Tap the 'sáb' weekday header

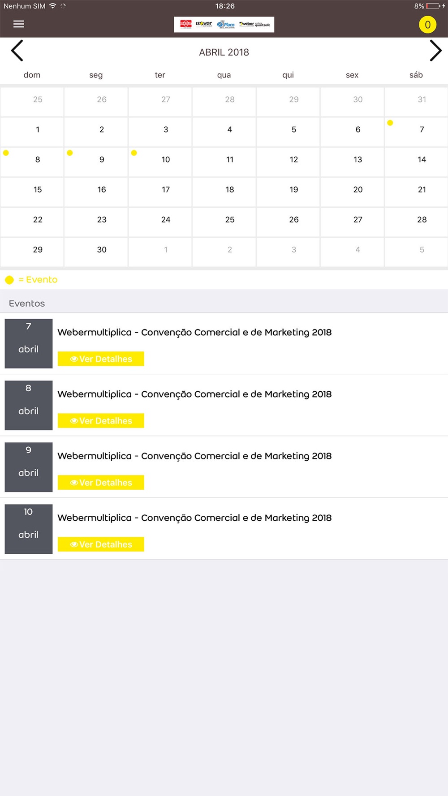416,75
